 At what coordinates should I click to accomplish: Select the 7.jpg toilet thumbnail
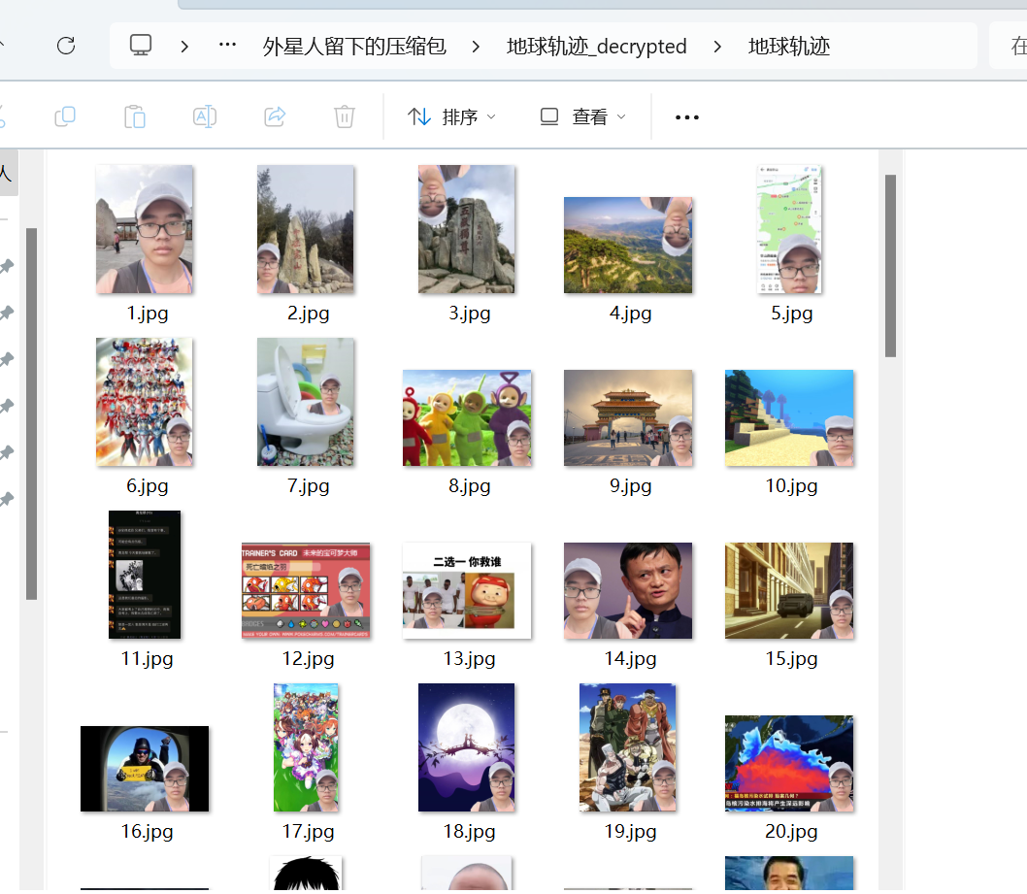pos(305,402)
